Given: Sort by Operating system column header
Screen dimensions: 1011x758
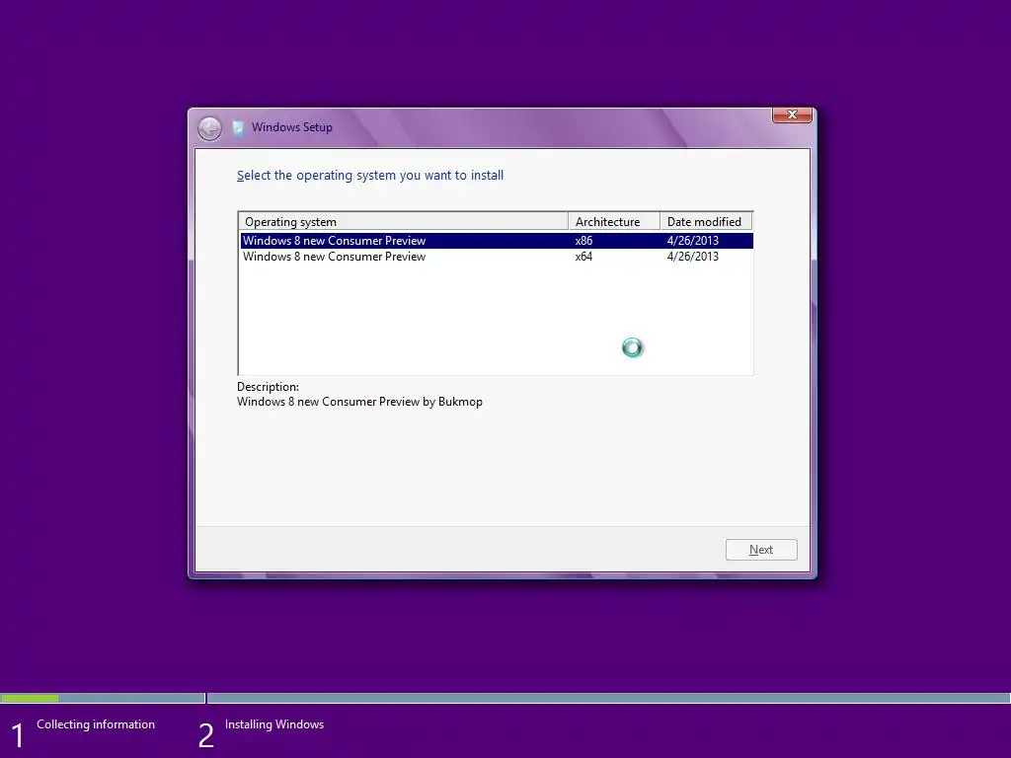Looking at the screenshot, I should (404, 222).
